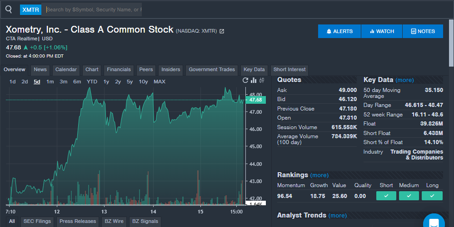Click the XMTR symbol tag
This screenshot has height=227, width=454.
(x=31, y=10)
